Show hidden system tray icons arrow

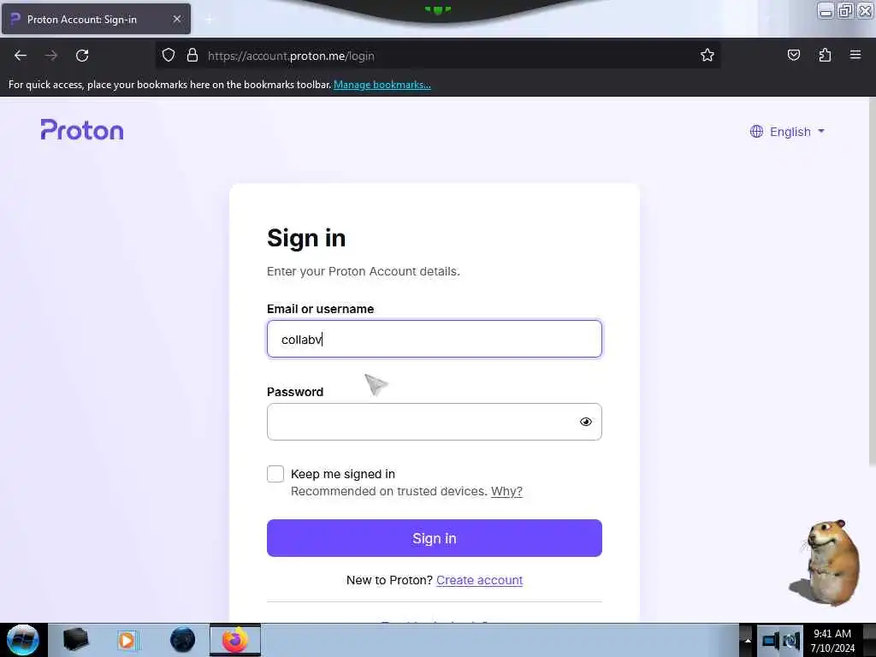click(x=748, y=640)
